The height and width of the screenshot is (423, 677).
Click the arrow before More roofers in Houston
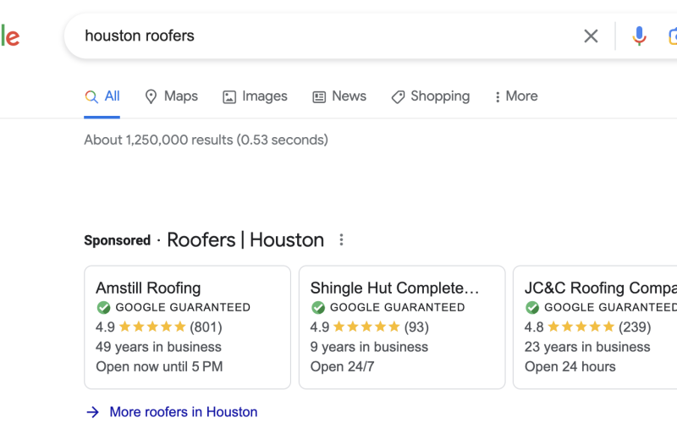92,412
